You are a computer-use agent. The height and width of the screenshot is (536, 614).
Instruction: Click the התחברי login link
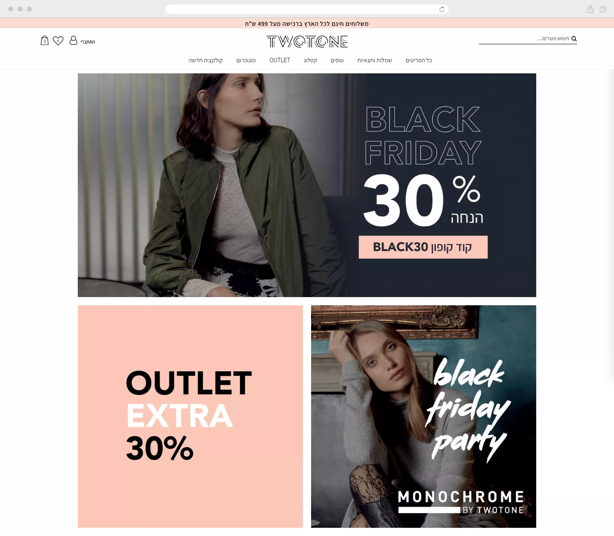[x=88, y=42]
